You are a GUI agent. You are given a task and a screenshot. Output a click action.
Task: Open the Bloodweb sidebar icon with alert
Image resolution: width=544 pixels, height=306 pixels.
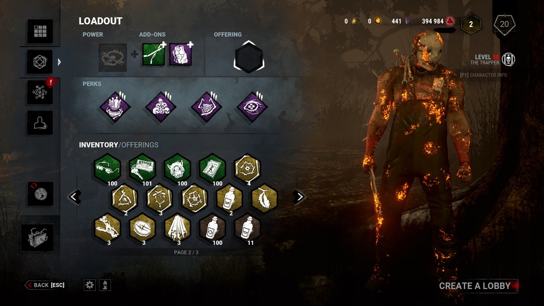[x=40, y=92]
